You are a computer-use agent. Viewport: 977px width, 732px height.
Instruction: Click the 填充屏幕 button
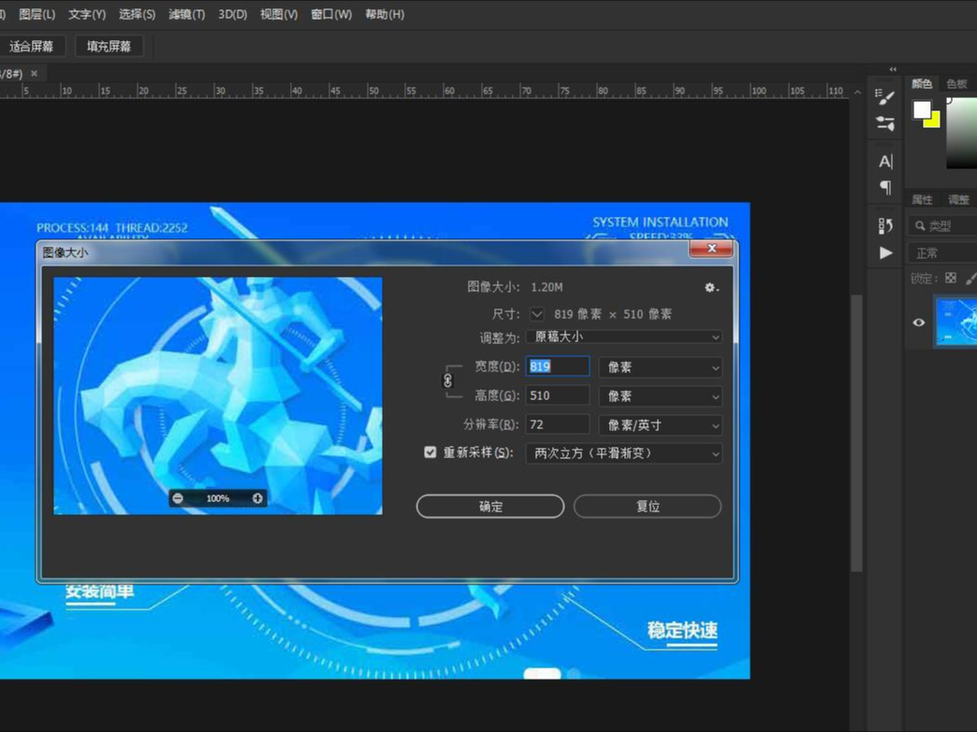click(x=109, y=45)
